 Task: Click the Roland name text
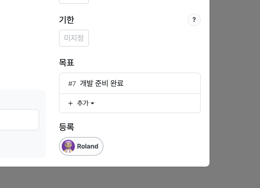click(x=87, y=146)
